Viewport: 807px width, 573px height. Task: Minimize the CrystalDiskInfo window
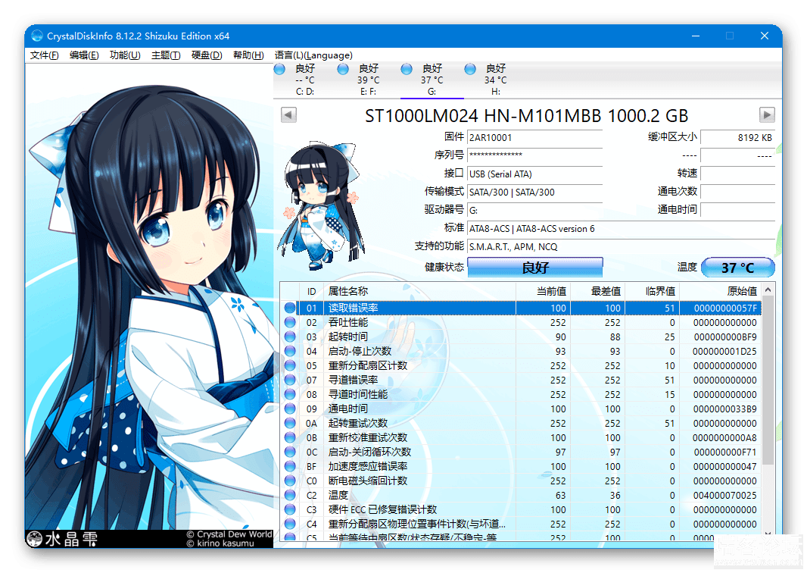695,36
